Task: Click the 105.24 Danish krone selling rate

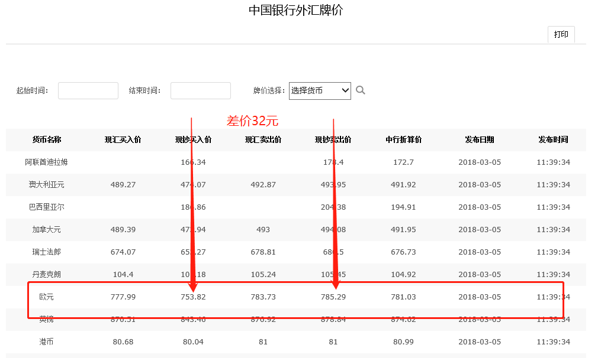Action: (x=263, y=274)
